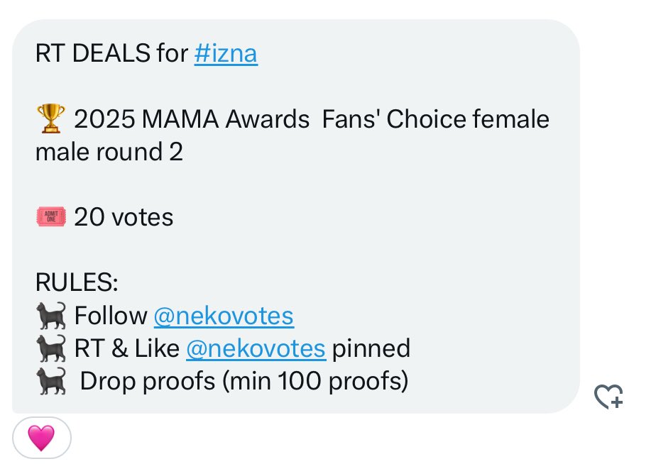
Task: Click the 'RULES:' label text
Action: 77,283
